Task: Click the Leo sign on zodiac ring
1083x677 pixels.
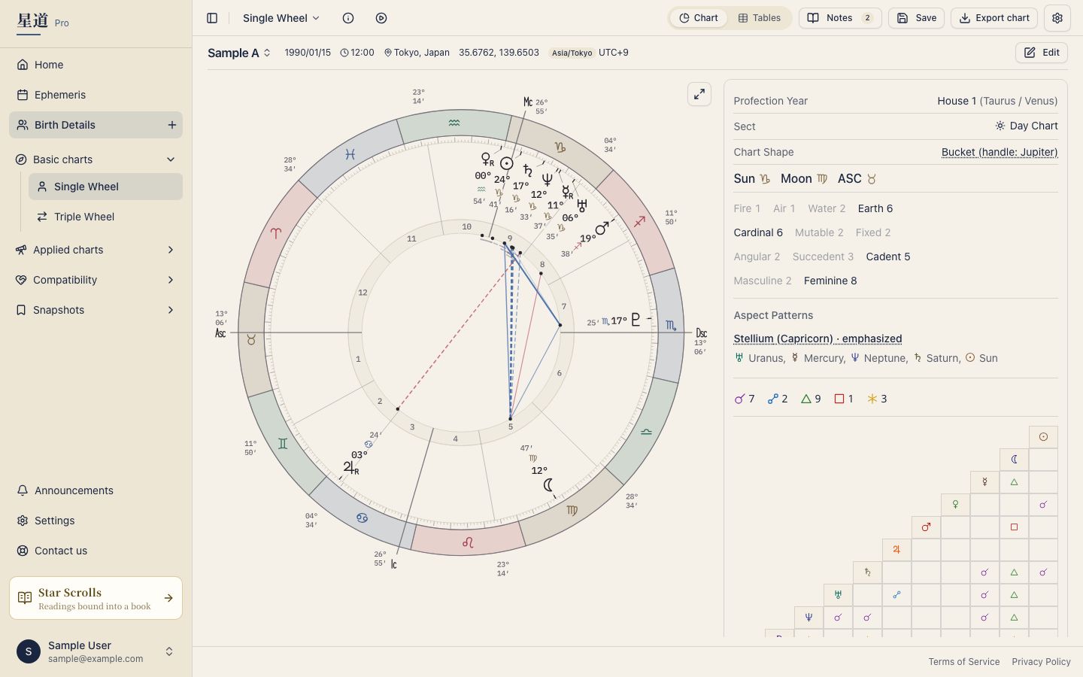Action: pyautogui.click(x=468, y=542)
